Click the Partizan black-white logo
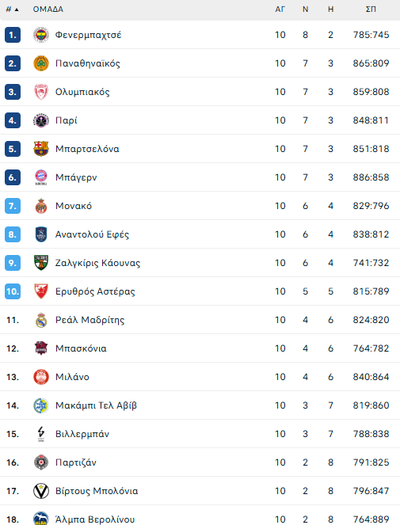This screenshot has height=525, width=400. click(x=41, y=462)
